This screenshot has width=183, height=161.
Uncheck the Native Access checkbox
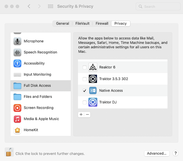click(x=85, y=91)
